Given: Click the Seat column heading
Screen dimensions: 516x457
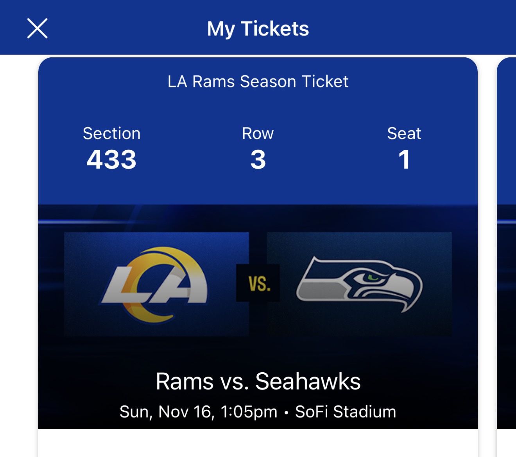Looking at the screenshot, I should coord(404,133).
